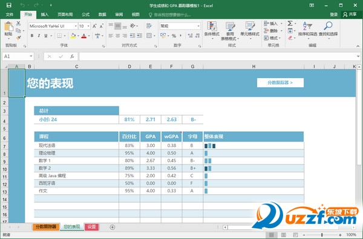The height and width of the screenshot is (239, 363).
Task: Toggle align text right button
Action: (x=125, y=36)
